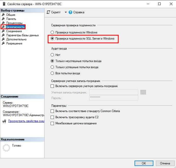Image resolution: width=176 pixels, height=168 pixels.
Task: Click wrench icon beside Процессоры
Action: pos(3,23)
